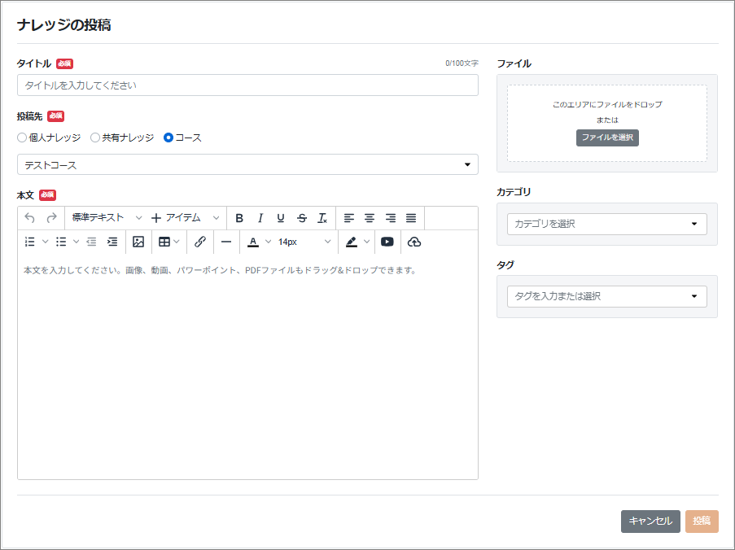The image size is (735, 550).
Task: Select the コース radio button
Action: [168, 137]
